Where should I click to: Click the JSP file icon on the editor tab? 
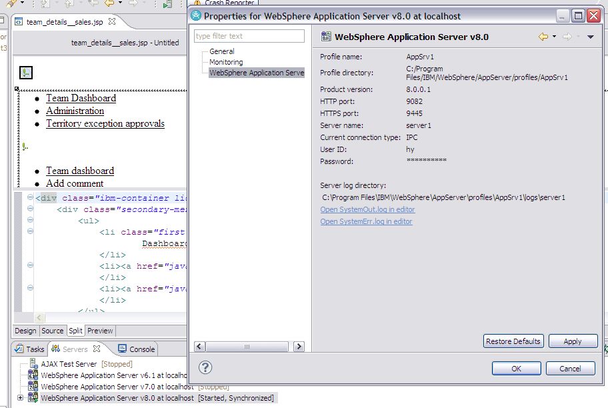pos(18,22)
